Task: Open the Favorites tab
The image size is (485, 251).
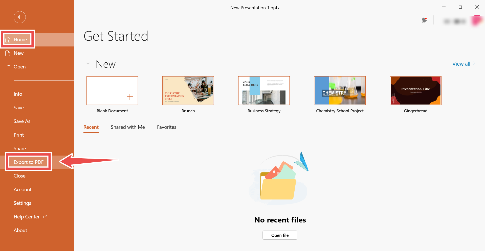Action: [x=166, y=127]
